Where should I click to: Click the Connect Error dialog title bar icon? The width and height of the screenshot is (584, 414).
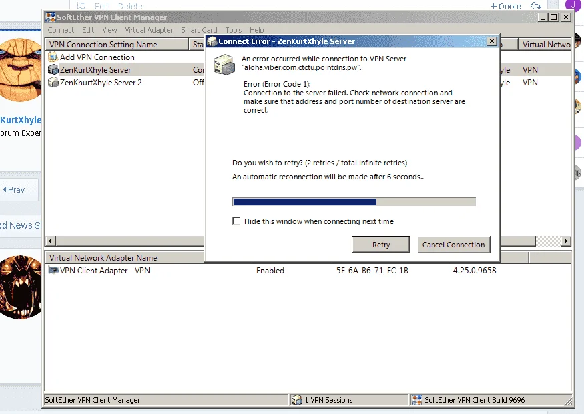click(212, 41)
